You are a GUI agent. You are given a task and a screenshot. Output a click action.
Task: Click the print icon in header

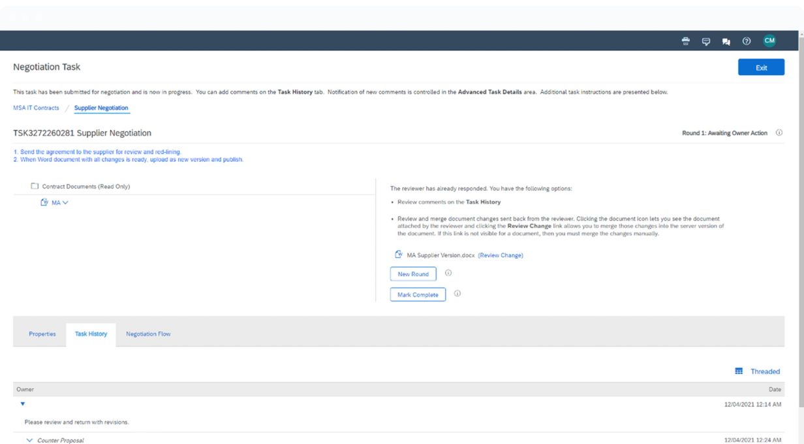click(x=686, y=40)
